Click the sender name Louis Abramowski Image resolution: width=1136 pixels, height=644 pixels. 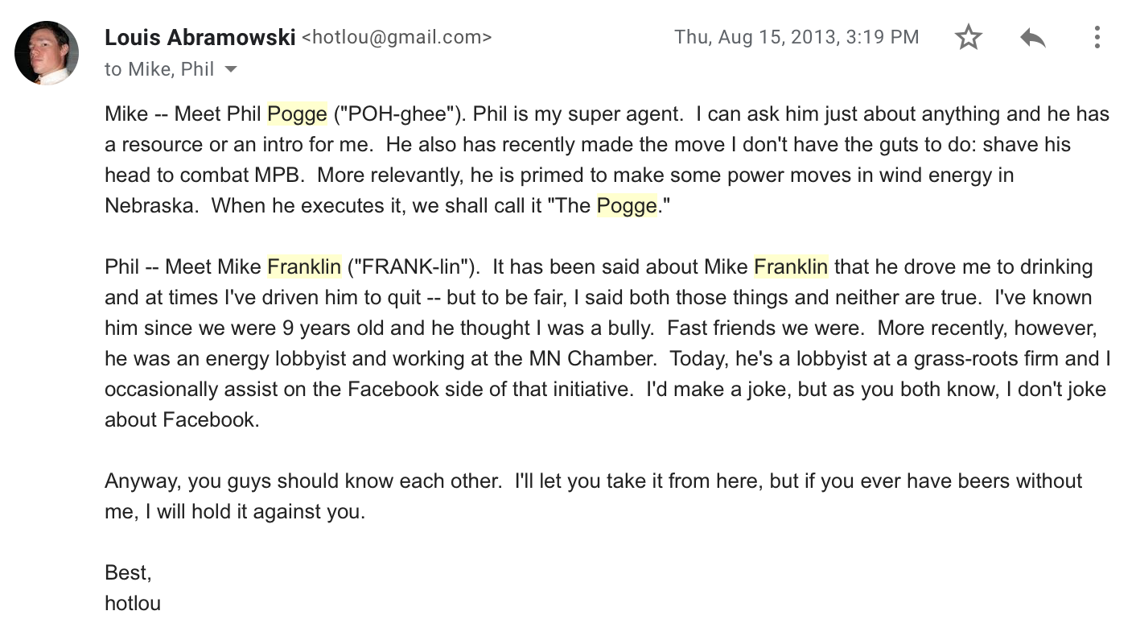(x=200, y=37)
